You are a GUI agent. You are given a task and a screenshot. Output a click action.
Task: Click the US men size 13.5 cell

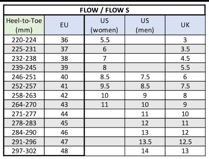pyautogui.click(x=145, y=142)
